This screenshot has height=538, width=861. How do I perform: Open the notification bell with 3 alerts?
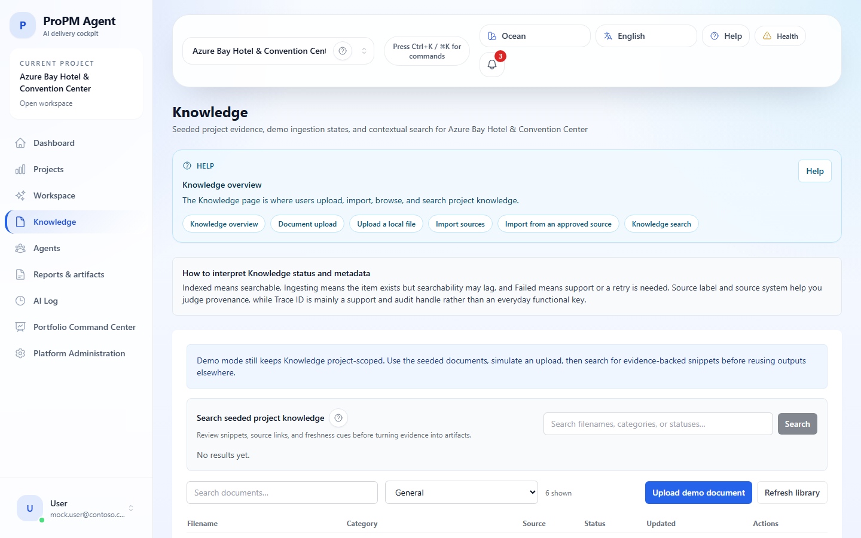pos(491,64)
